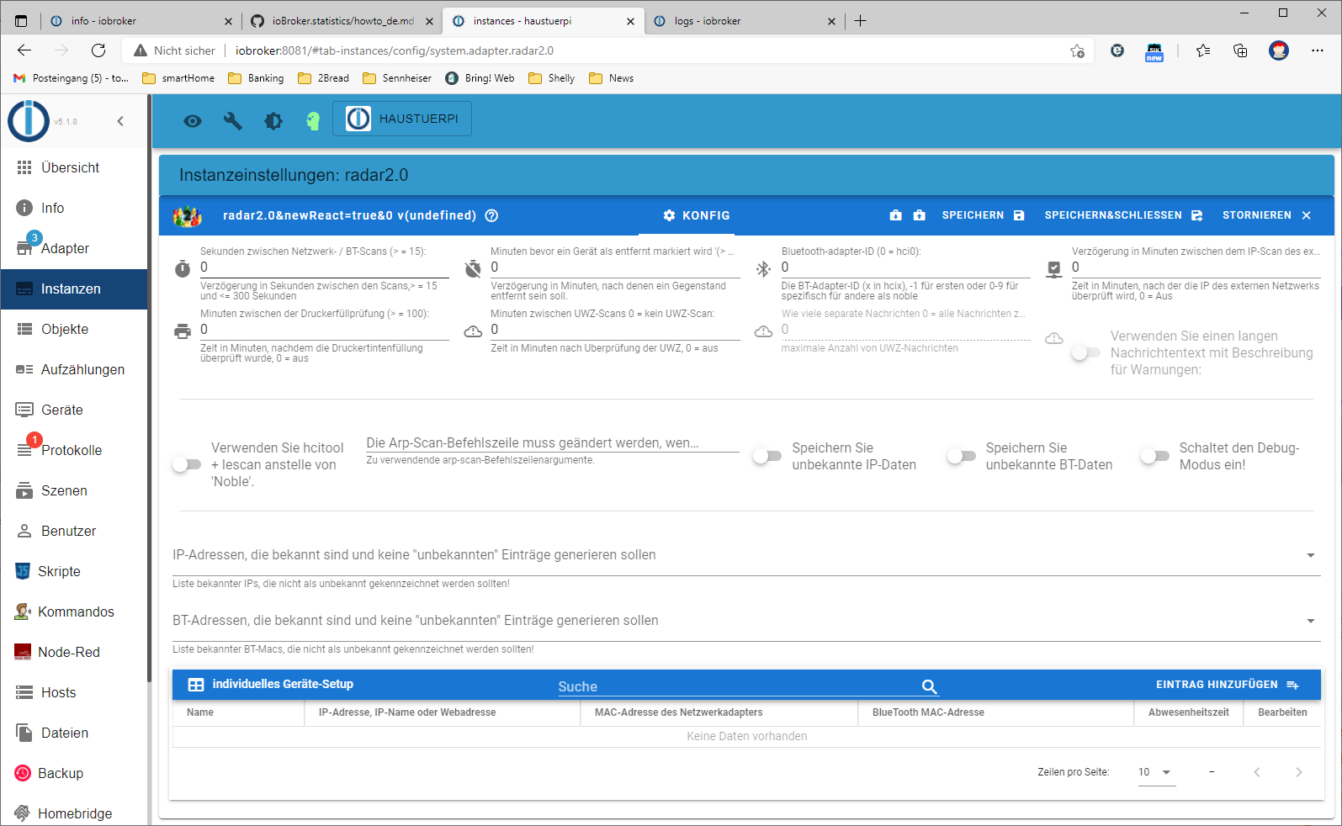This screenshot has height=826, width=1342.
Task: Toggle long message text for warnings
Action: click(x=1085, y=353)
